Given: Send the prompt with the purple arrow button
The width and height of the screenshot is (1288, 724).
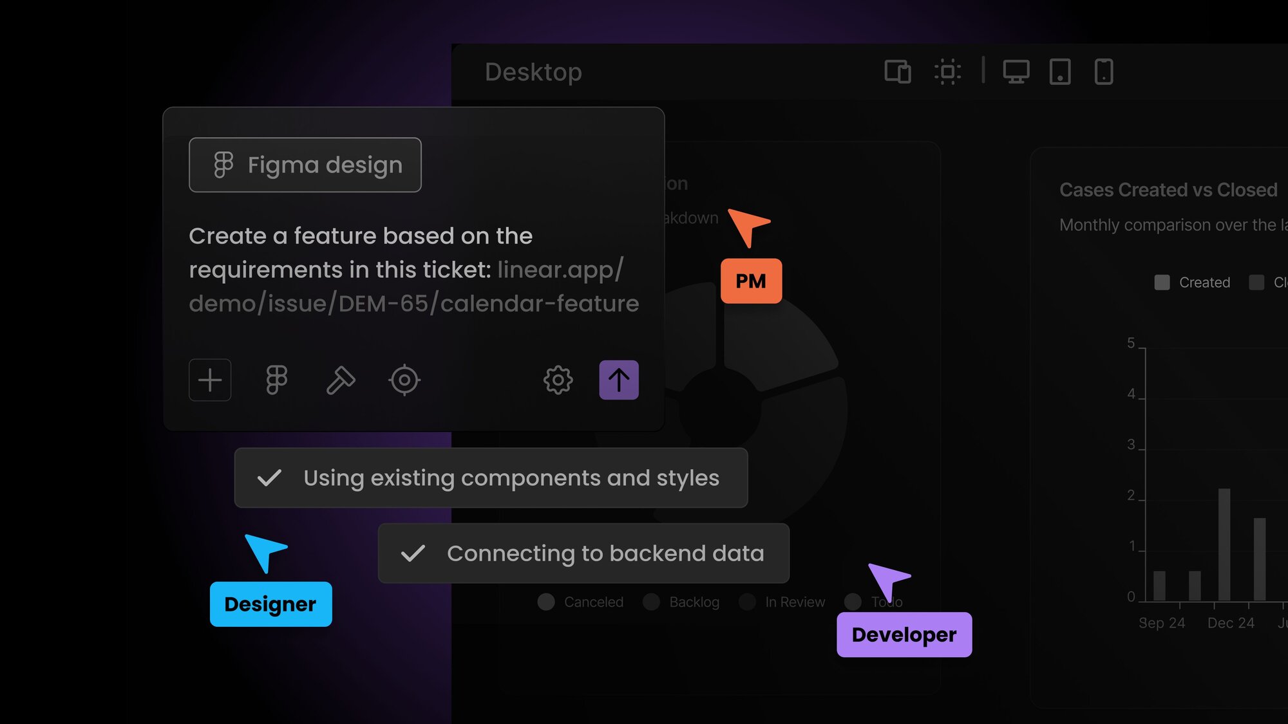Looking at the screenshot, I should (619, 380).
